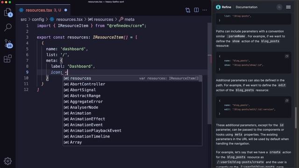This screenshot has width=299, height=168.
Task: Open the Documentation link in docs header
Action: coord(246,7)
